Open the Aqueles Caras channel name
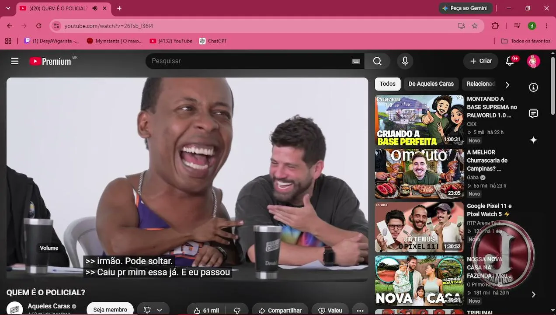 (49, 306)
